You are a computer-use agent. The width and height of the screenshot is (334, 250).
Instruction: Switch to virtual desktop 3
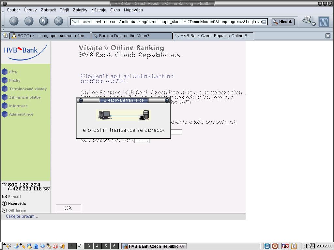pos(89,246)
